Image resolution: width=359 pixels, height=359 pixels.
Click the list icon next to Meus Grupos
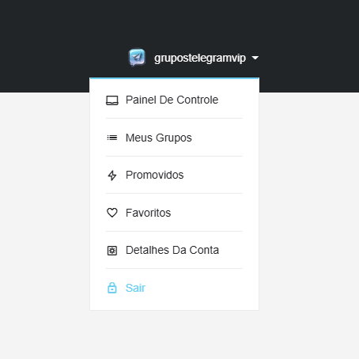(x=112, y=138)
